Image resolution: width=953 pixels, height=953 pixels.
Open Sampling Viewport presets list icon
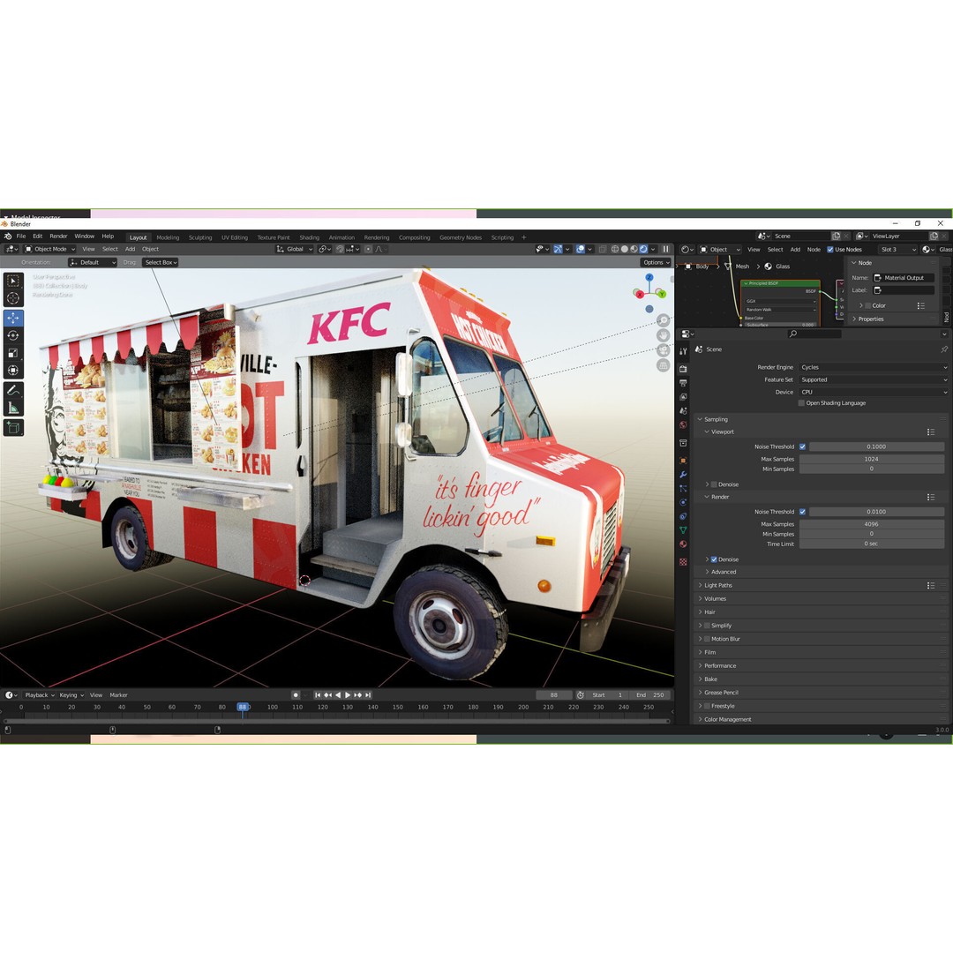coord(931,432)
